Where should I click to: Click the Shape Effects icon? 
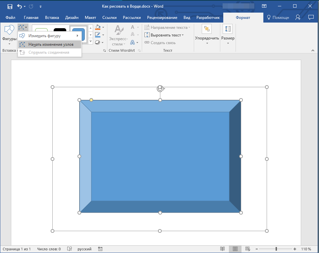tap(97, 42)
